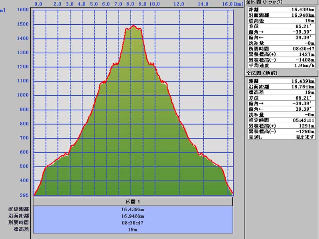Click the 295 minimum elevation axis label
The height and width of the screenshot is (239, 319).
(25, 195)
